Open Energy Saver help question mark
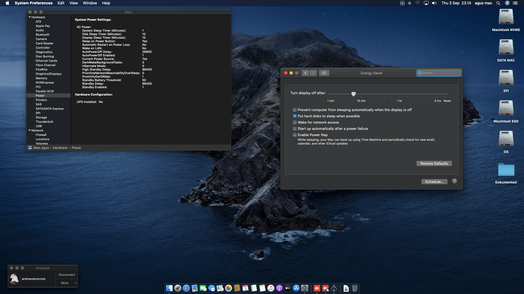Screen dimensions: 524x294 click(454, 181)
